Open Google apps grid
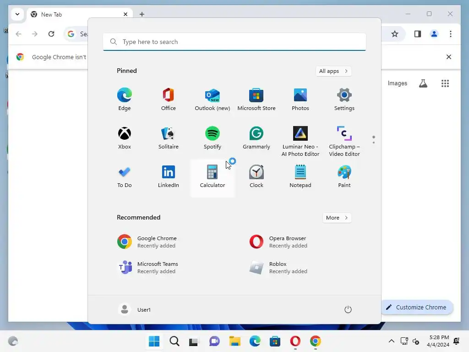 [445, 83]
